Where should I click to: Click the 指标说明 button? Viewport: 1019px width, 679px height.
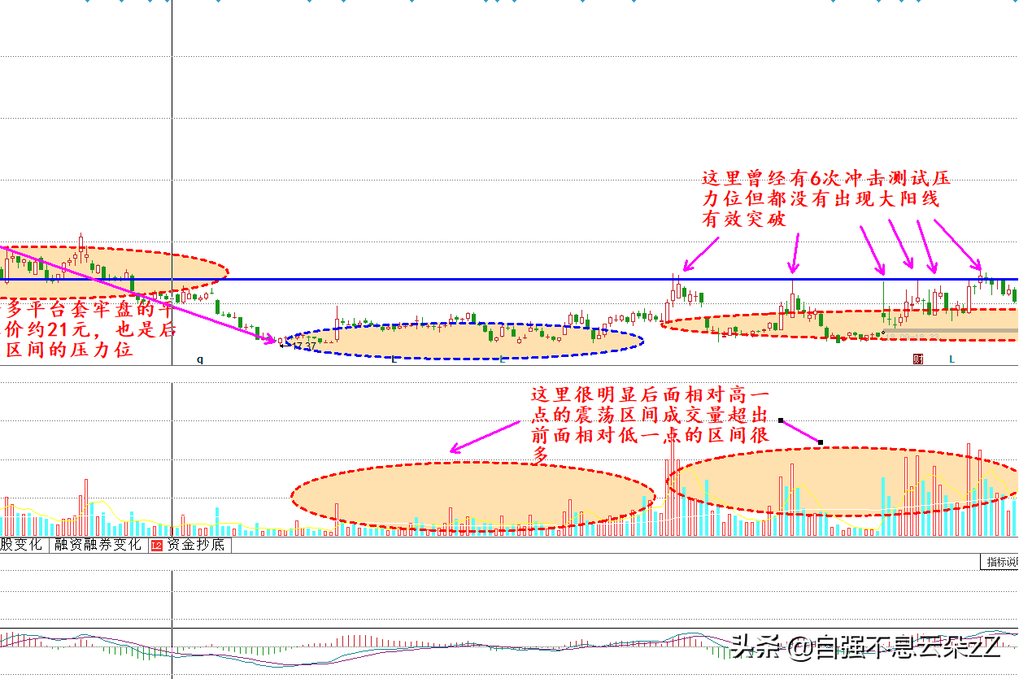coord(1001,562)
